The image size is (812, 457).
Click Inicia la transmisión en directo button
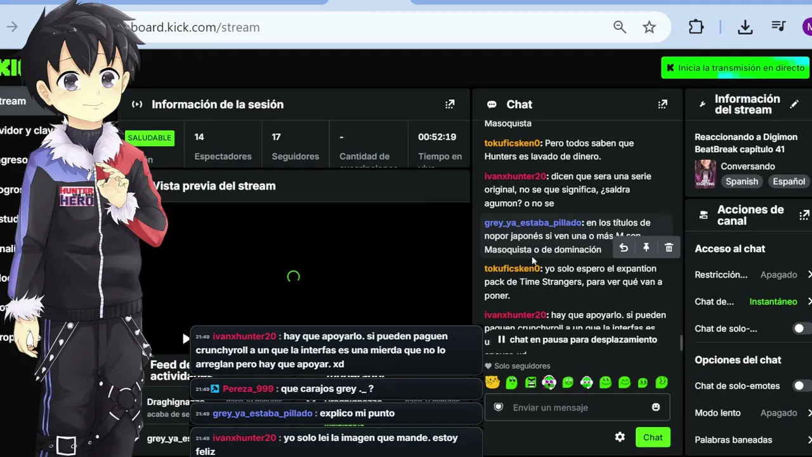[735, 68]
